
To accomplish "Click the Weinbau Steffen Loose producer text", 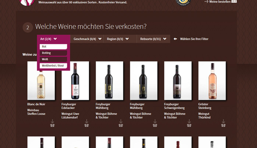I will tap(36, 112).
